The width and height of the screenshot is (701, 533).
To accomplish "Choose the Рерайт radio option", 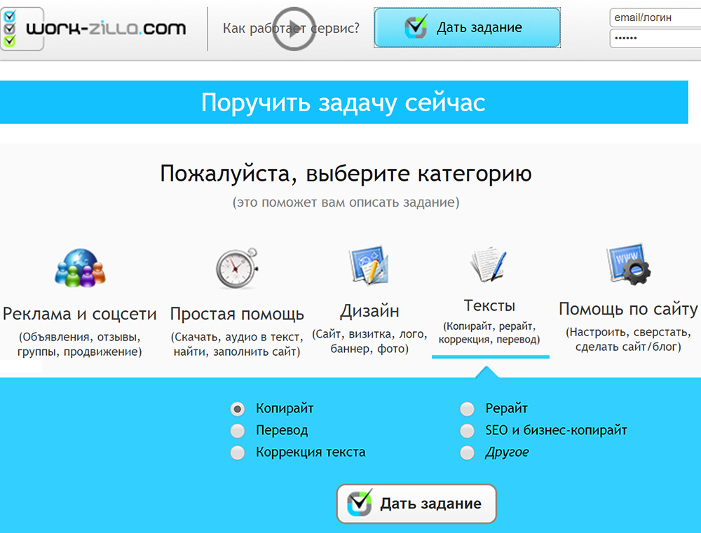I will 467,409.
